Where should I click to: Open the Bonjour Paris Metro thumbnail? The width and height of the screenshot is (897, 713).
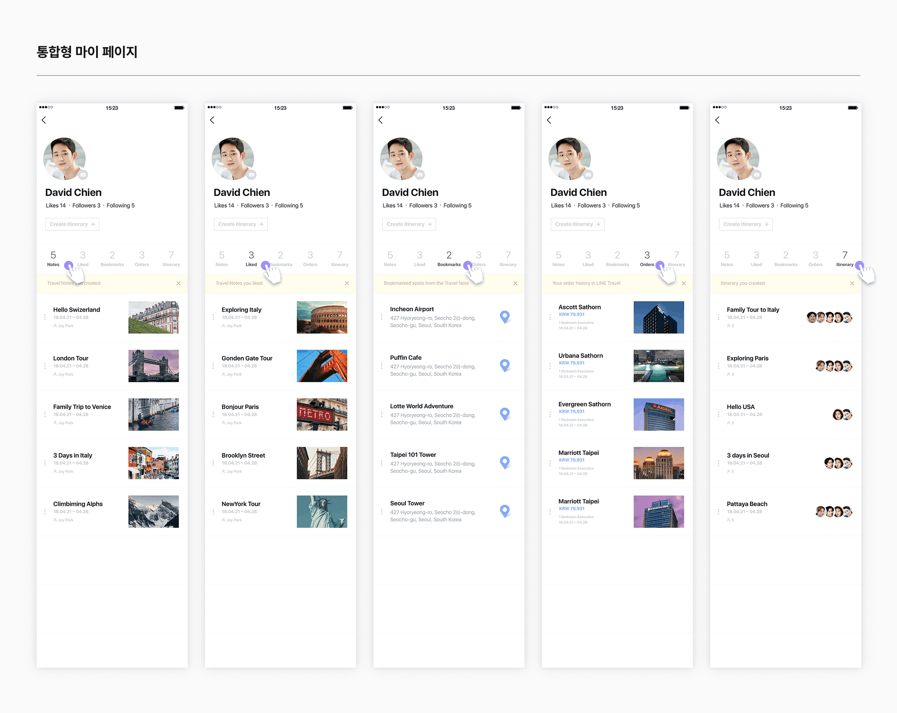point(322,414)
